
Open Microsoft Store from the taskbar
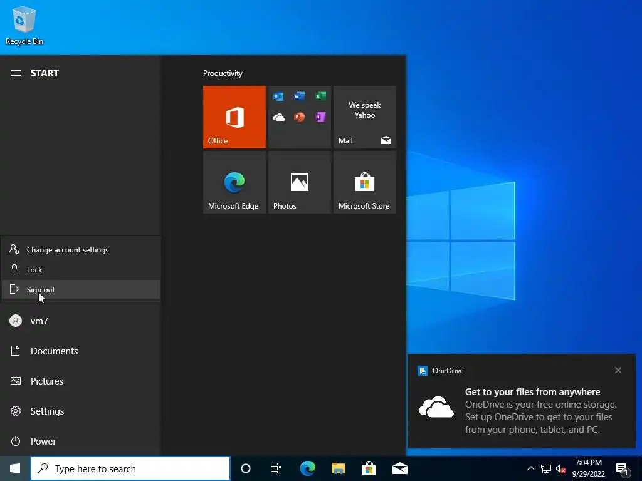click(x=369, y=468)
